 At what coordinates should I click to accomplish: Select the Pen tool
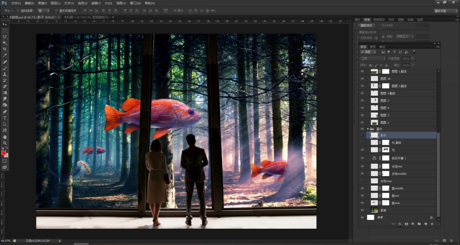5,112
